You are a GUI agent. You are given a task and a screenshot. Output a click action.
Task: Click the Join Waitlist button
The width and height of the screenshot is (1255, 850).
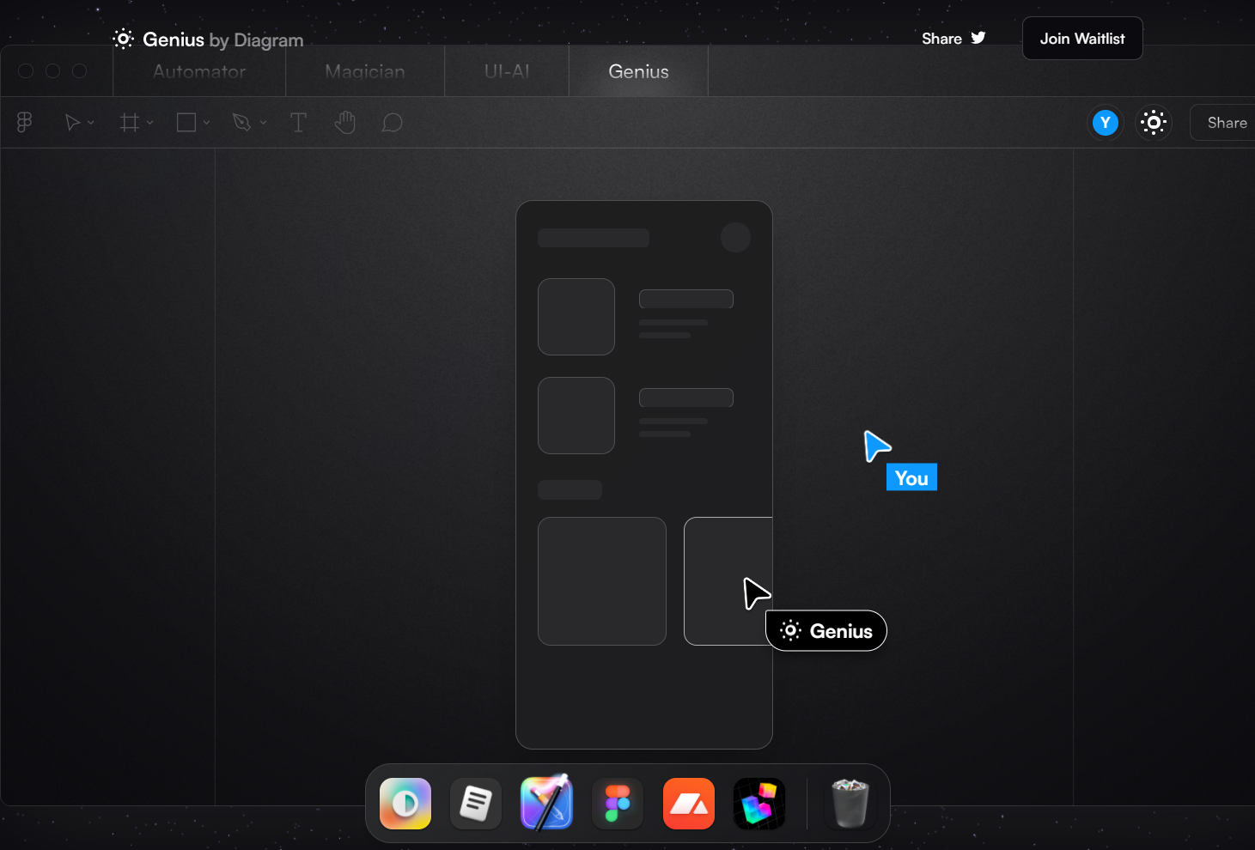coord(1082,39)
